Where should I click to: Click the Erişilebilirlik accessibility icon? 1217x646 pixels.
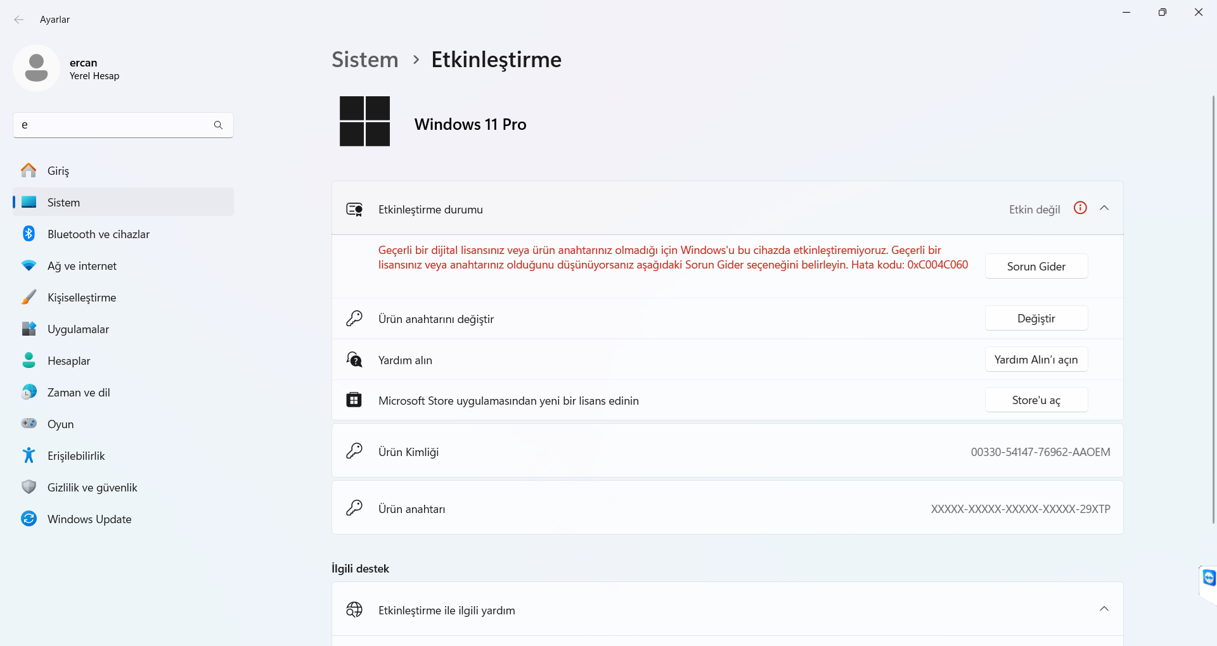29,455
